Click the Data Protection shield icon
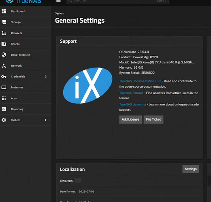Screen dimensions: 211x202 4,55
